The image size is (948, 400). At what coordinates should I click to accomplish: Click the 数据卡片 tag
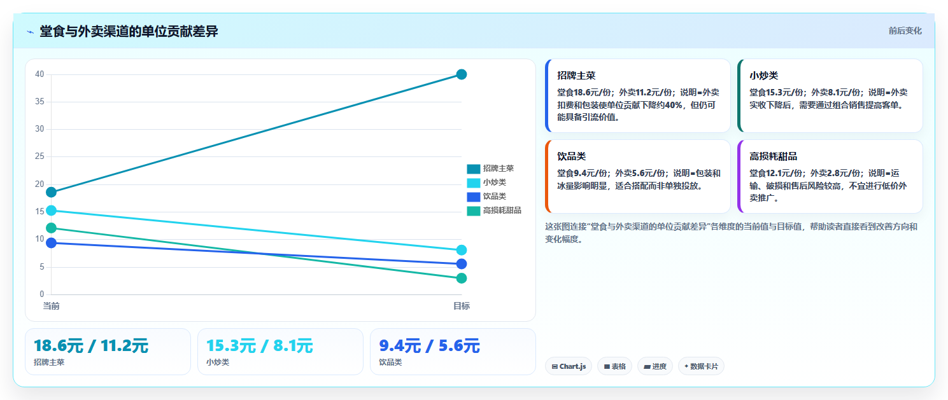click(x=701, y=366)
